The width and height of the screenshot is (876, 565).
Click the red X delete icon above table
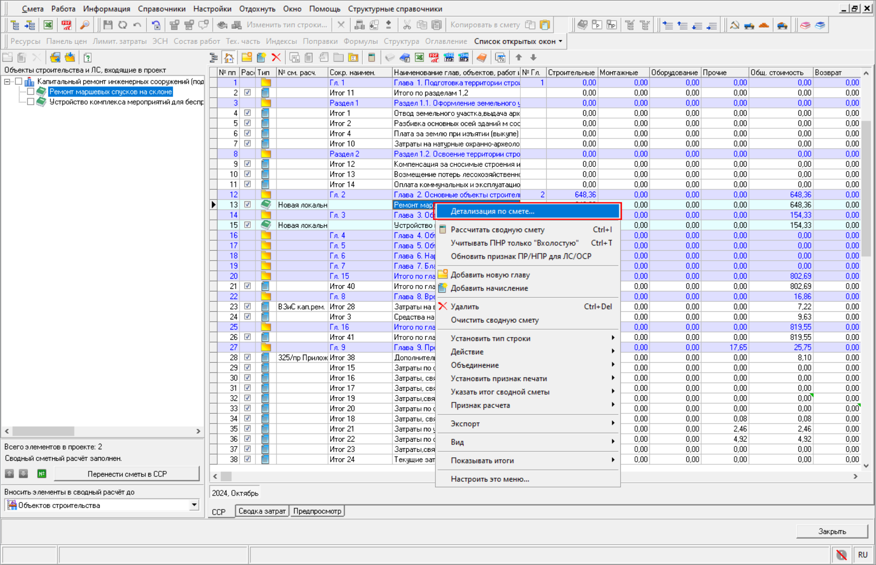[x=276, y=58]
